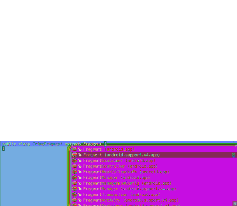Pick FragmentContainer (android.app) from completion list
Image resolution: width=237 pixels, height=206 pixels.
pyautogui.click(x=154, y=160)
